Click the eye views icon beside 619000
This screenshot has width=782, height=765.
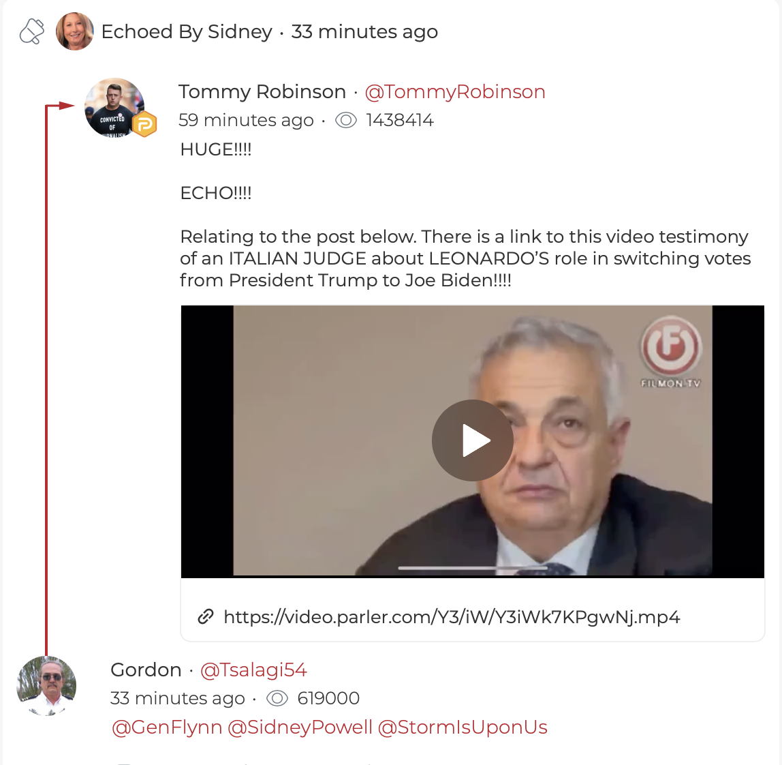pyautogui.click(x=277, y=698)
